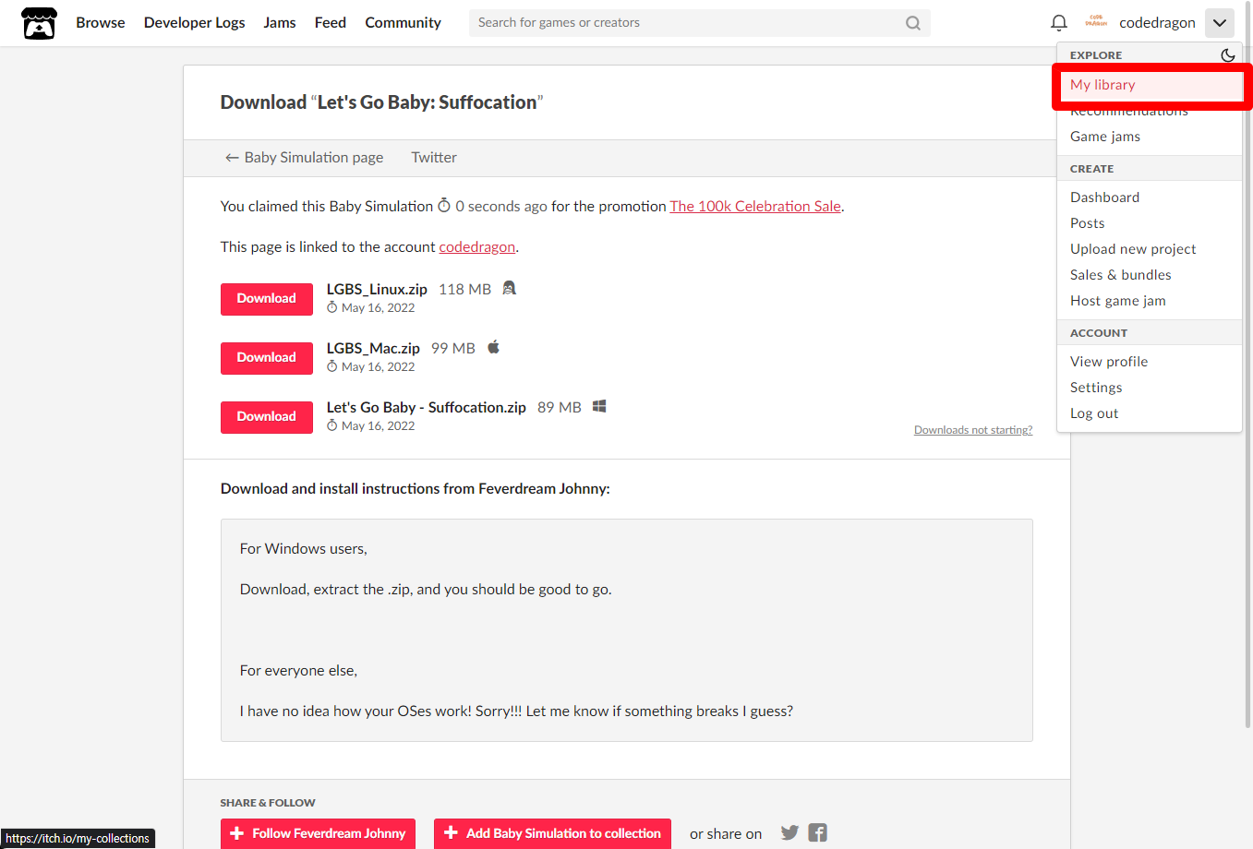
Task: Select Game jams menu entry
Action: [1150, 137]
